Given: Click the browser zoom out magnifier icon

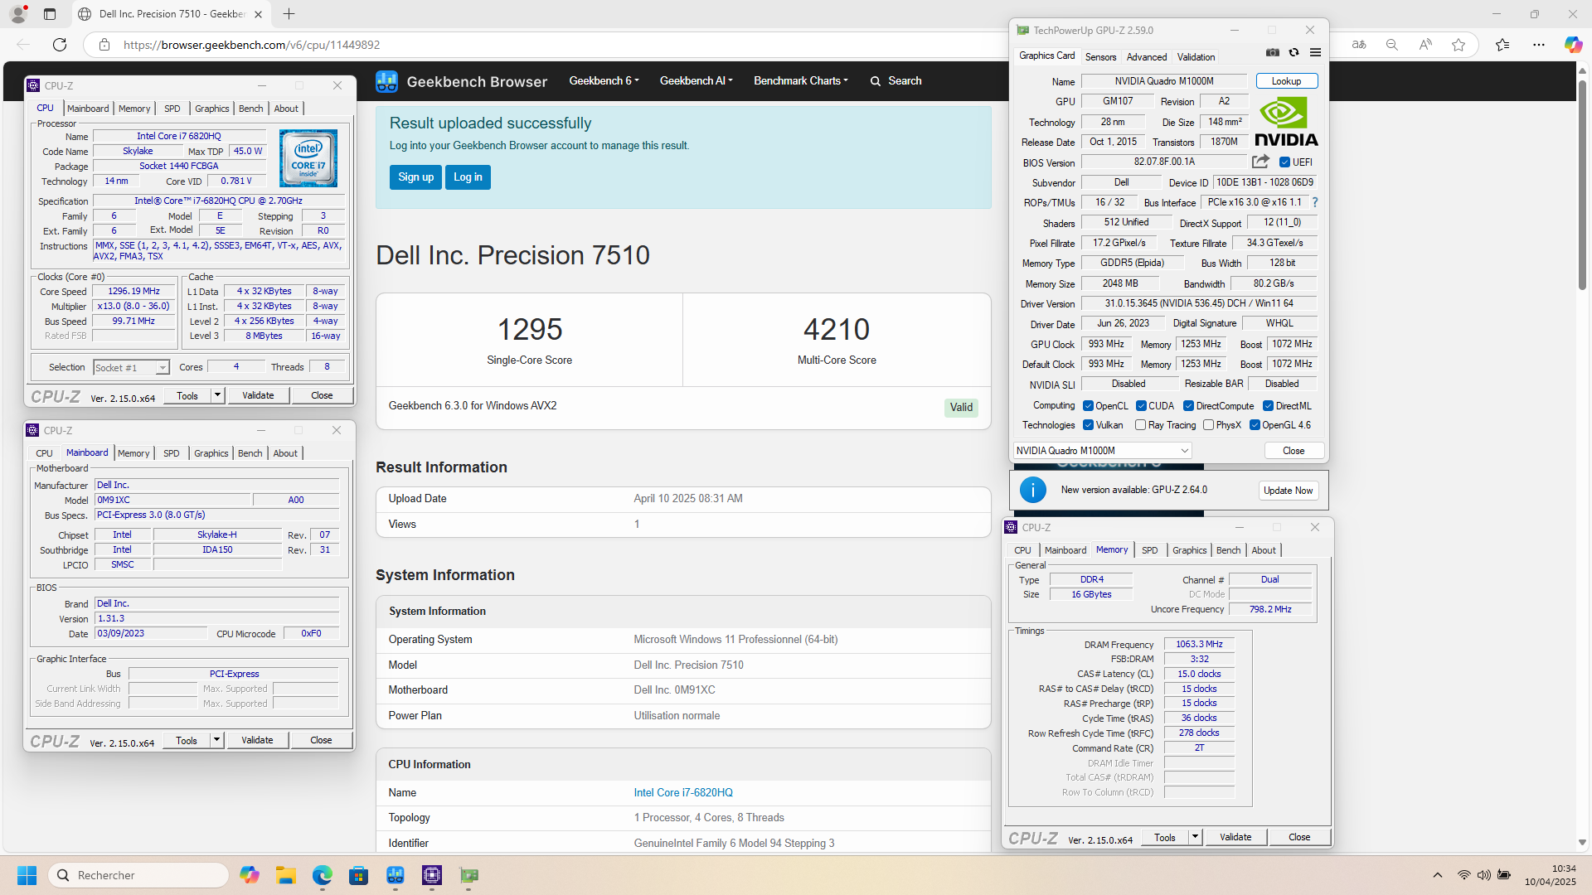Looking at the screenshot, I should (x=1392, y=45).
